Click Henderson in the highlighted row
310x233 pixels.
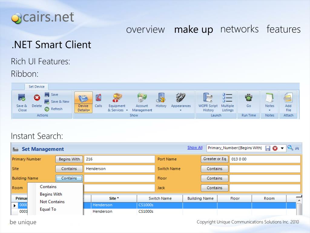tap(102, 205)
